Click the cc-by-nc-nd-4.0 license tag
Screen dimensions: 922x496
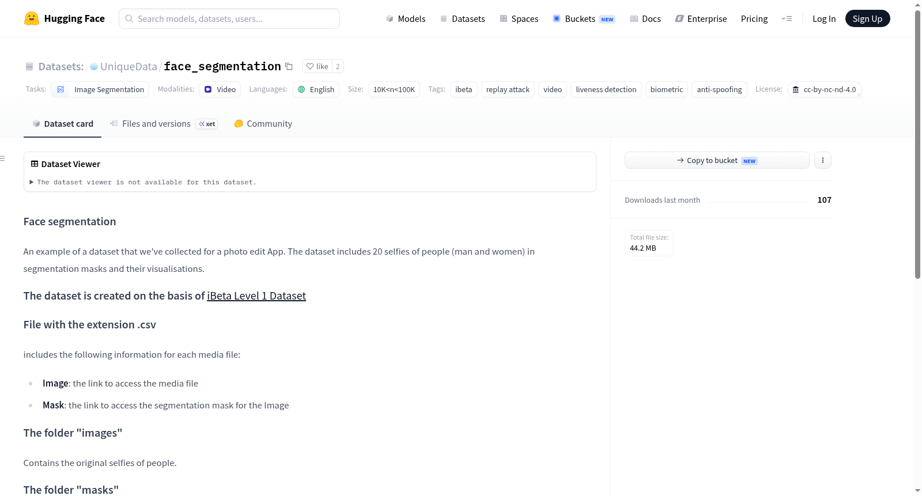point(825,89)
